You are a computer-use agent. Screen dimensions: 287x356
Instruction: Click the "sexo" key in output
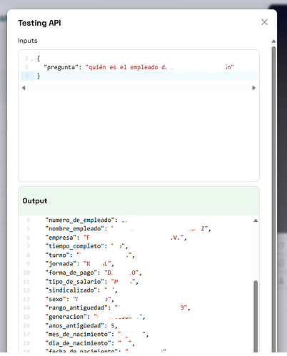pos(56,299)
